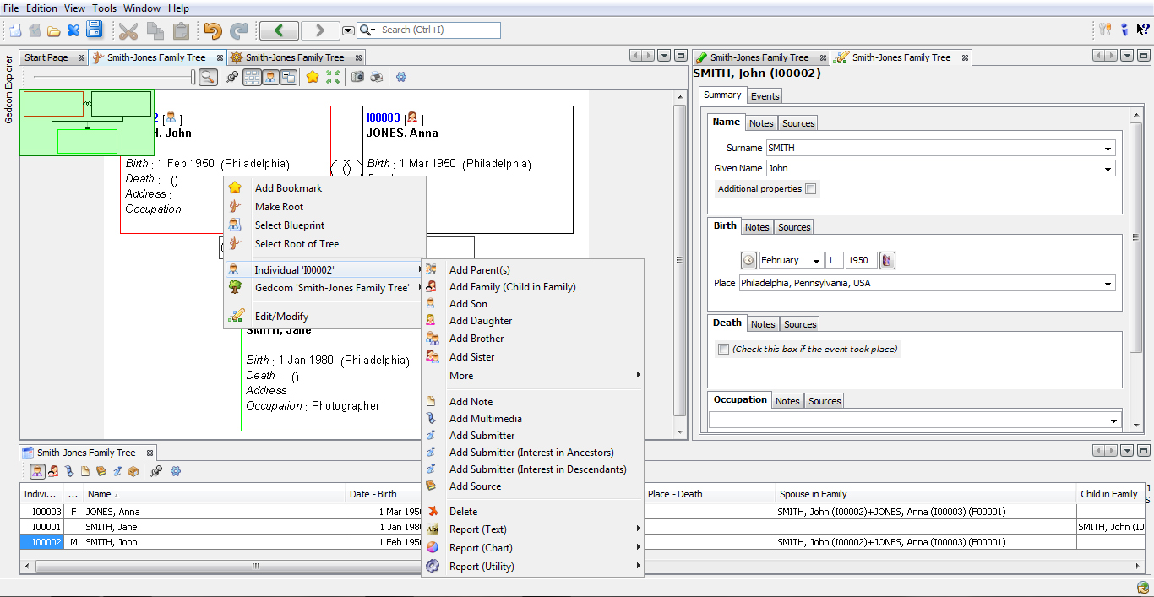The height and width of the screenshot is (597, 1154).
Task: Click the New Gedcom file icon
Action: coord(15,30)
